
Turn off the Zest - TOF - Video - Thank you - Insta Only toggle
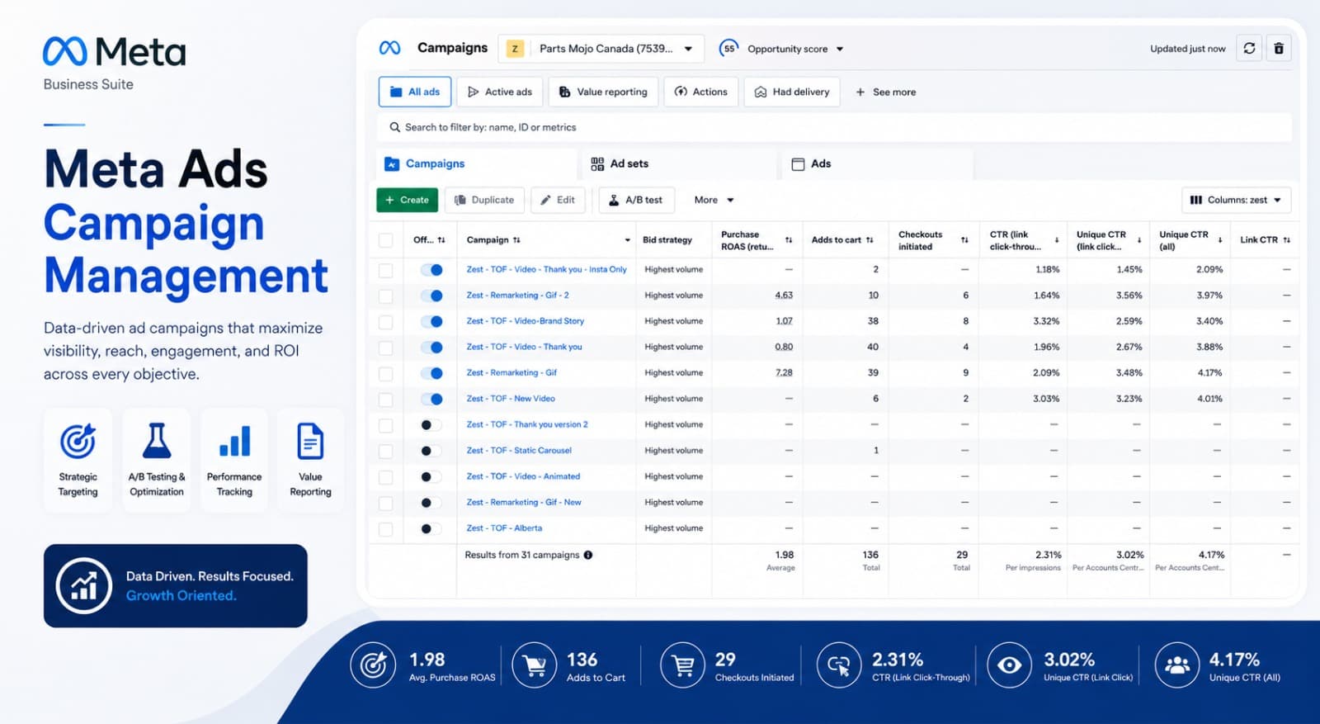(431, 270)
